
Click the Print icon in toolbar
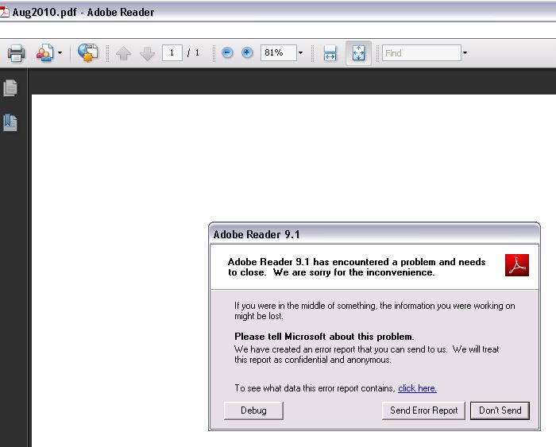[x=17, y=53]
